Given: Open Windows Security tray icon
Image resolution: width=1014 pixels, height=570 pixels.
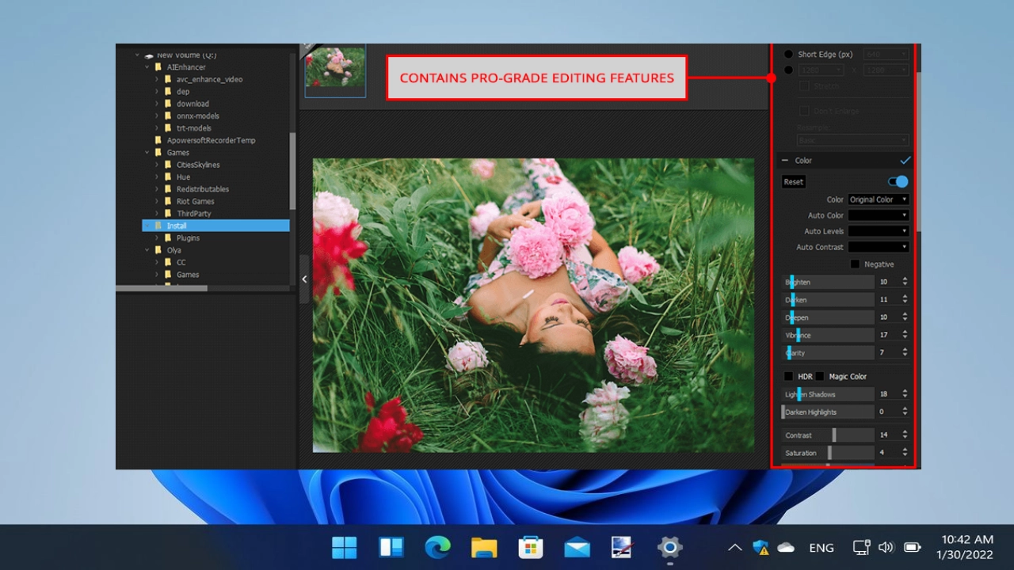Looking at the screenshot, I should 760,548.
